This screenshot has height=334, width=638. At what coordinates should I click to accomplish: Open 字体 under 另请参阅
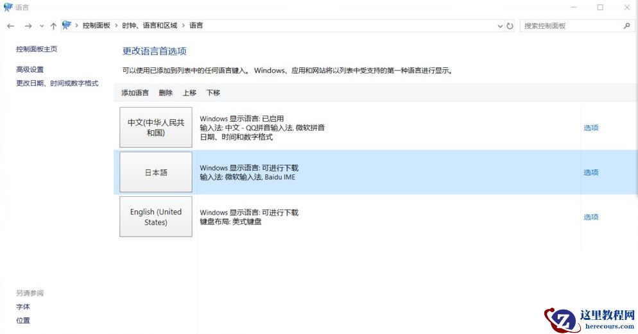coord(23,307)
